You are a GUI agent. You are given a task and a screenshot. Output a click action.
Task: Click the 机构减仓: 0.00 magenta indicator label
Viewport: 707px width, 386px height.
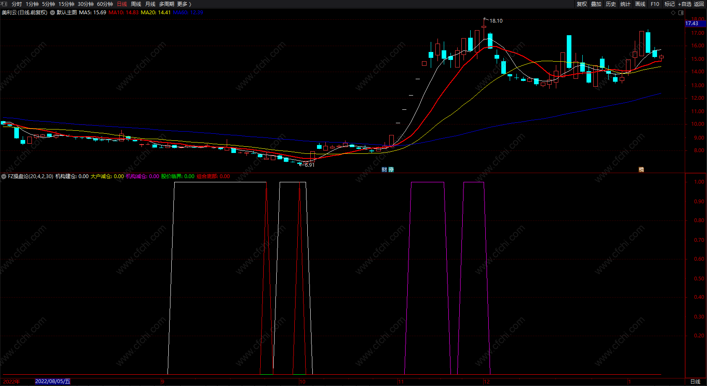click(143, 176)
